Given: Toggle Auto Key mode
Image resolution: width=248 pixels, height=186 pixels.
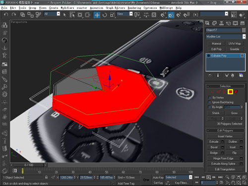Looking at the screenshot, I should (158, 177).
